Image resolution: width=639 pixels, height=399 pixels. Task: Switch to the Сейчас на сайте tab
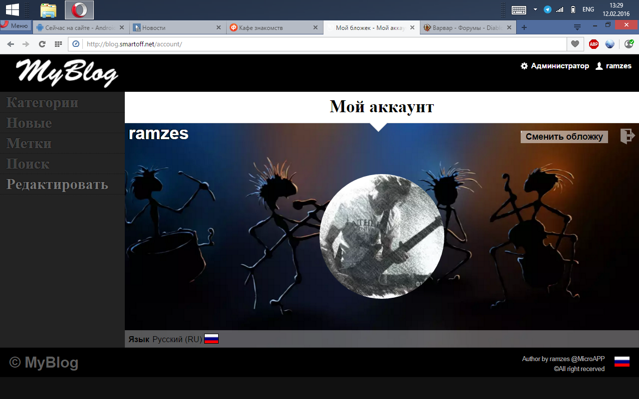80,27
